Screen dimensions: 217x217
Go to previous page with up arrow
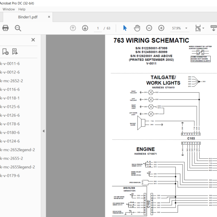73,28
